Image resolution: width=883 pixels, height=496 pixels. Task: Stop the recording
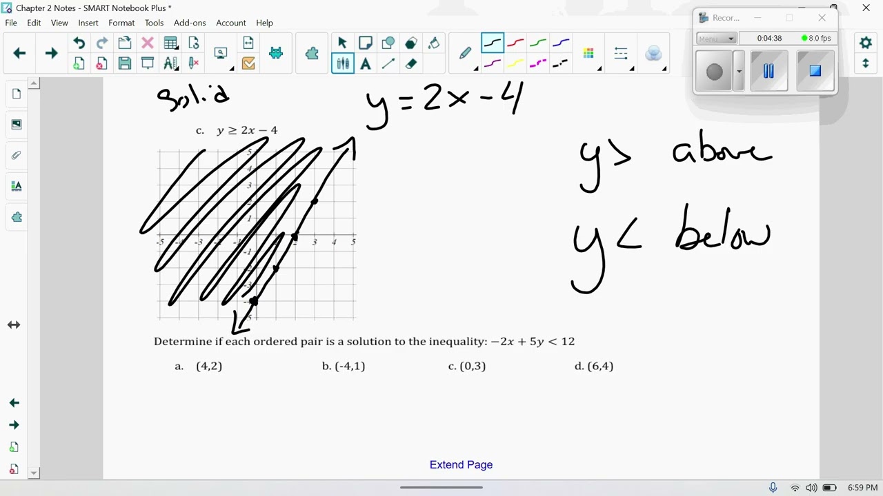815,71
